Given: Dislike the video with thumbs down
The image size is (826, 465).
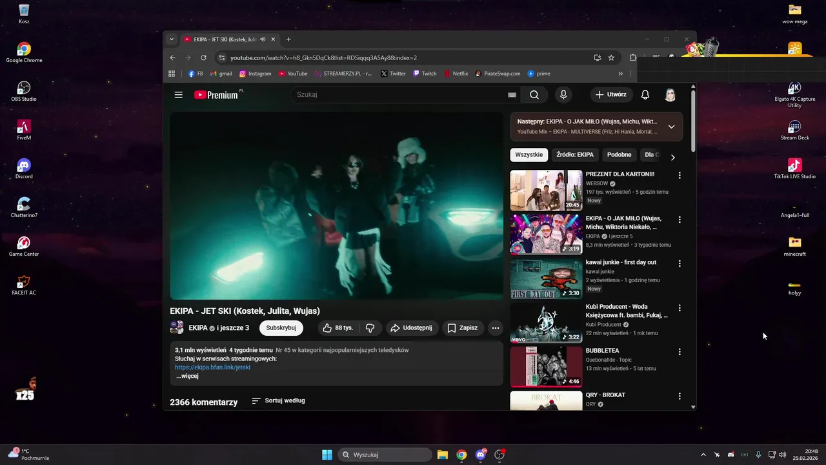Looking at the screenshot, I should (370, 328).
